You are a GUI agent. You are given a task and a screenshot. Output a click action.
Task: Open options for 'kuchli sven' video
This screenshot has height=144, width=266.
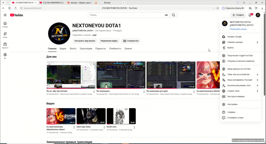point(134,127)
